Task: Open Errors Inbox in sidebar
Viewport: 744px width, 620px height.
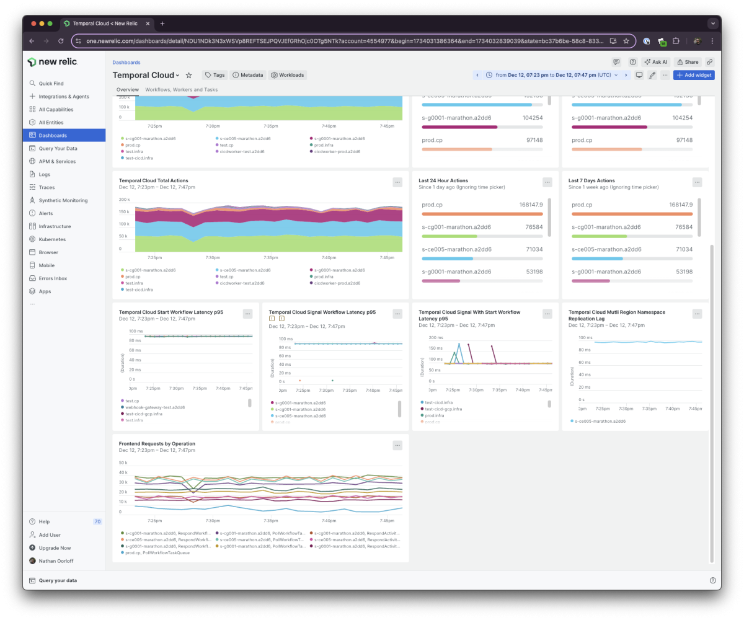Action: 53,278
